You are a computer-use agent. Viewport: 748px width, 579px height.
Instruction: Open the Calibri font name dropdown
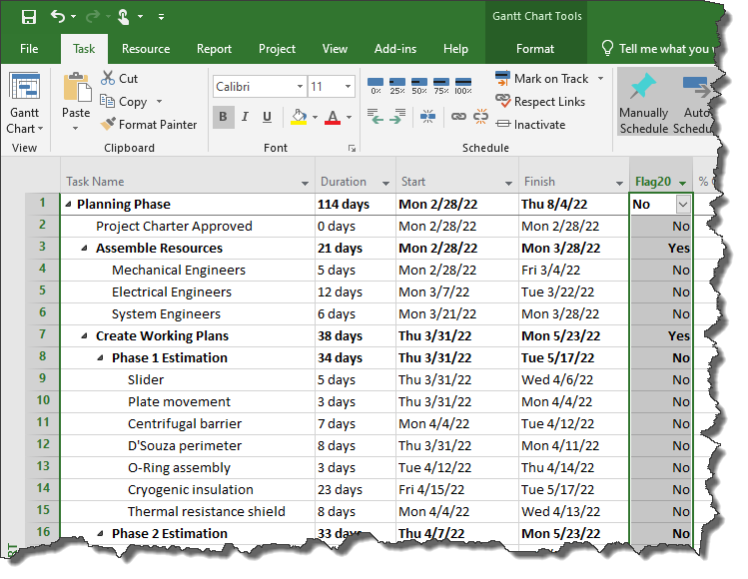(300, 86)
